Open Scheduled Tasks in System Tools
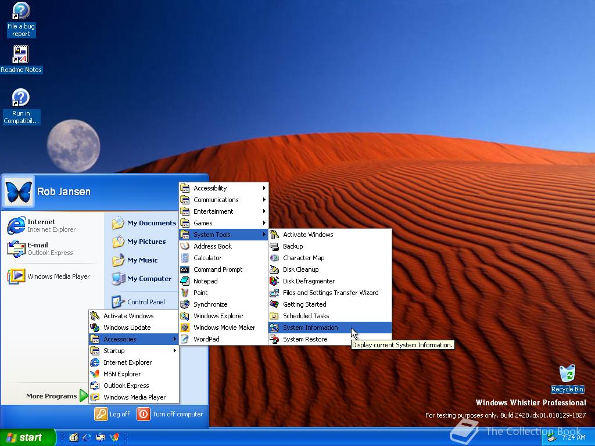Image resolution: width=595 pixels, height=446 pixels. pyautogui.click(x=330, y=316)
